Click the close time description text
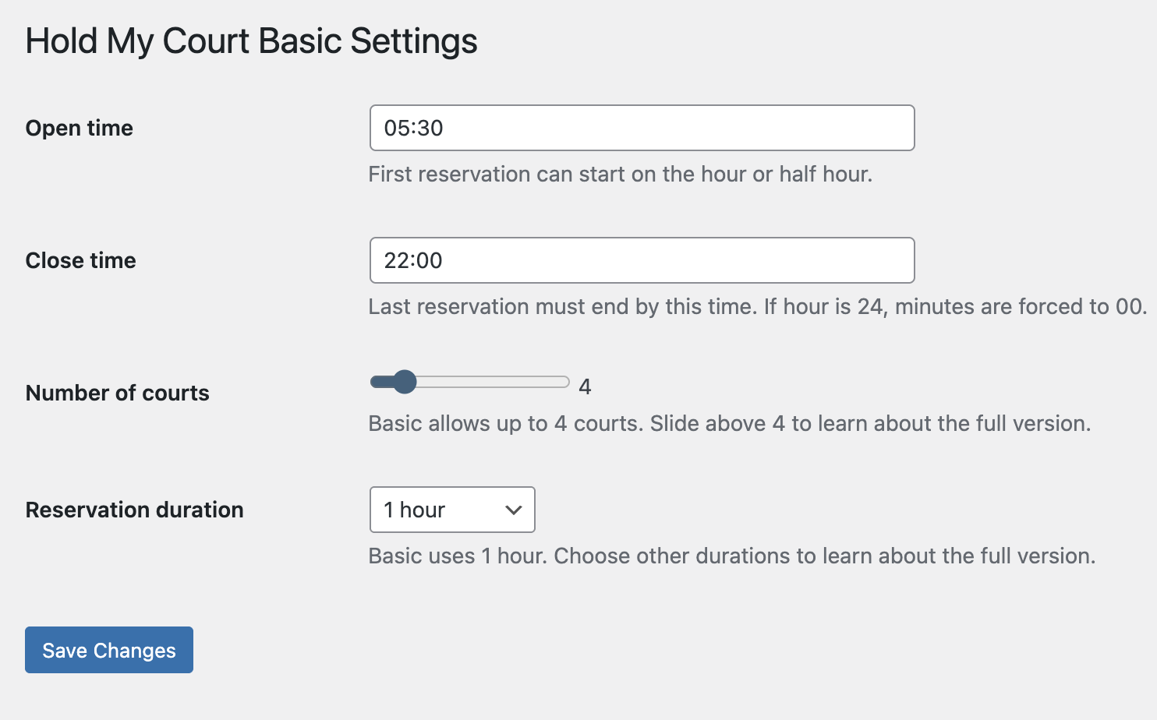1157x720 pixels. click(757, 306)
